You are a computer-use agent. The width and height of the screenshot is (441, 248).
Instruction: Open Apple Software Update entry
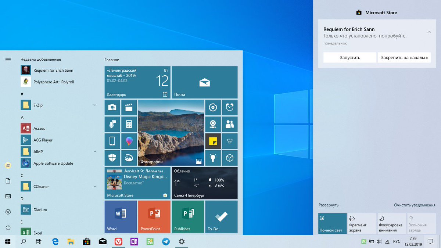coord(59,163)
